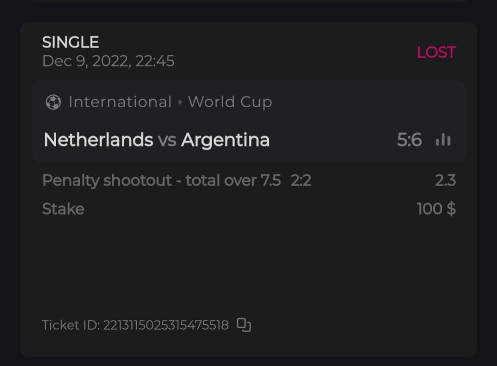Click the soccer ball sport icon
Image resolution: width=497 pixels, height=366 pixels.
click(53, 102)
